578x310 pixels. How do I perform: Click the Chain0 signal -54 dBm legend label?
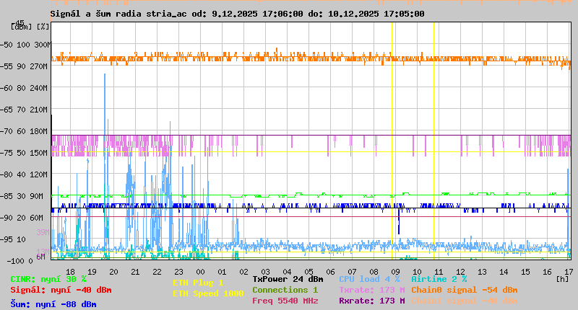click(465, 290)
